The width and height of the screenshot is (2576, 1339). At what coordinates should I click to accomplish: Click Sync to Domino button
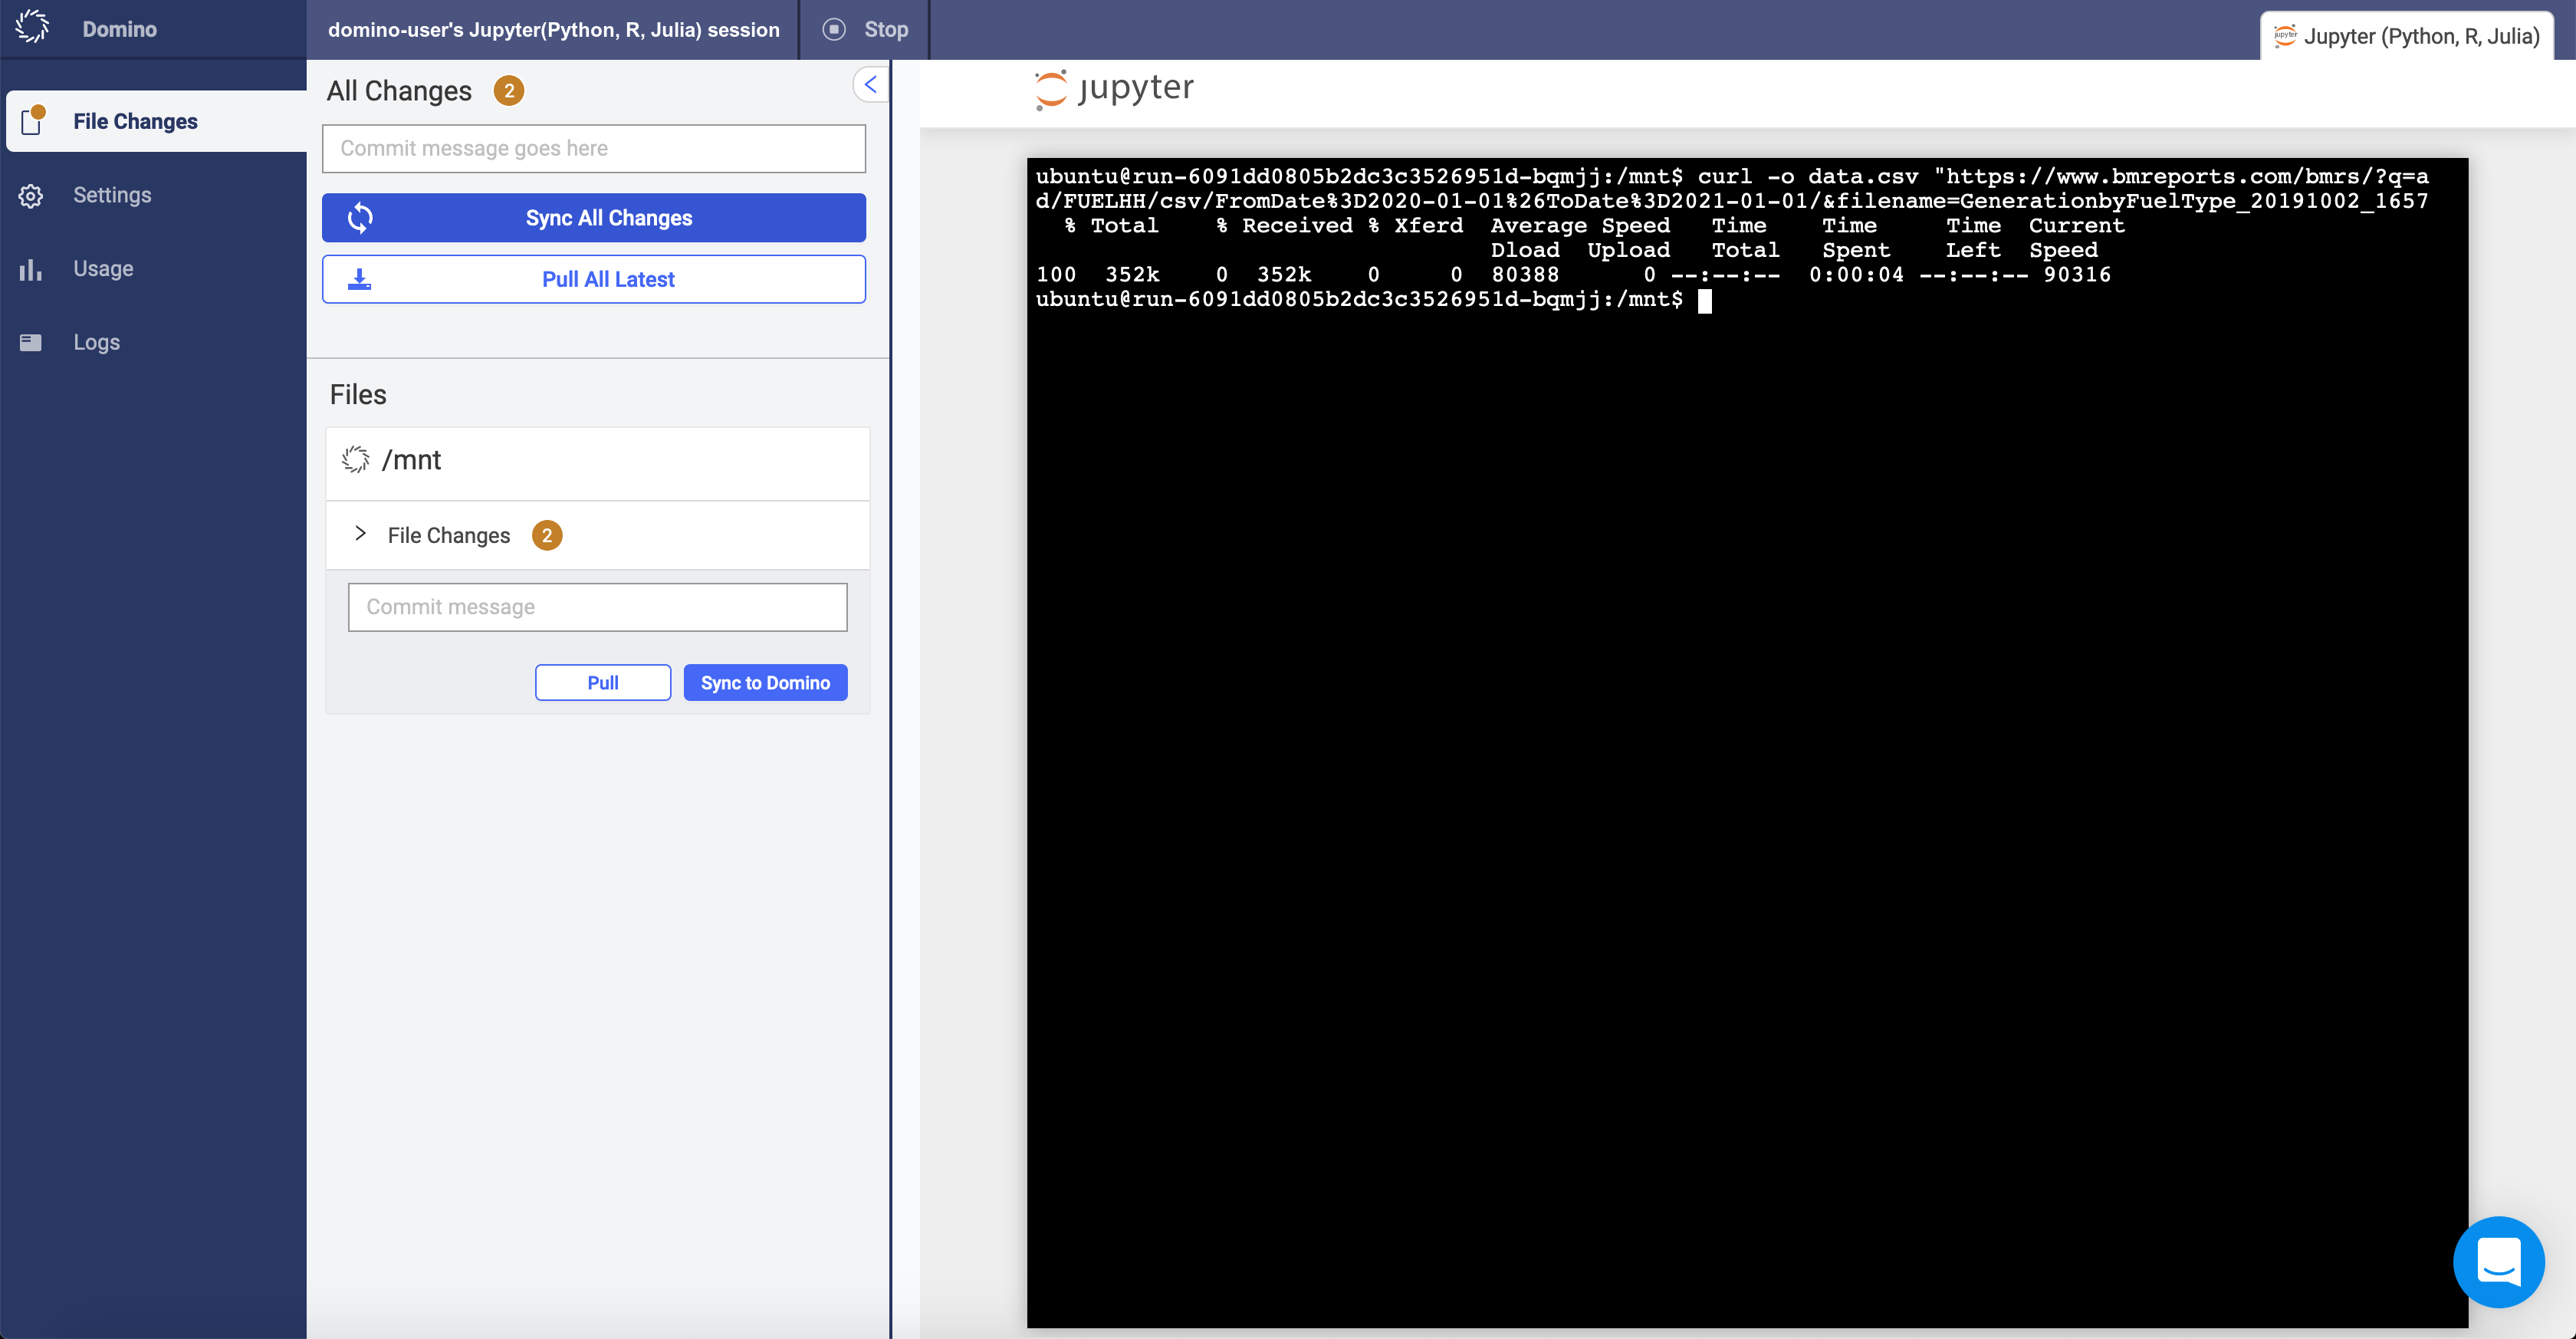[766, 682]
